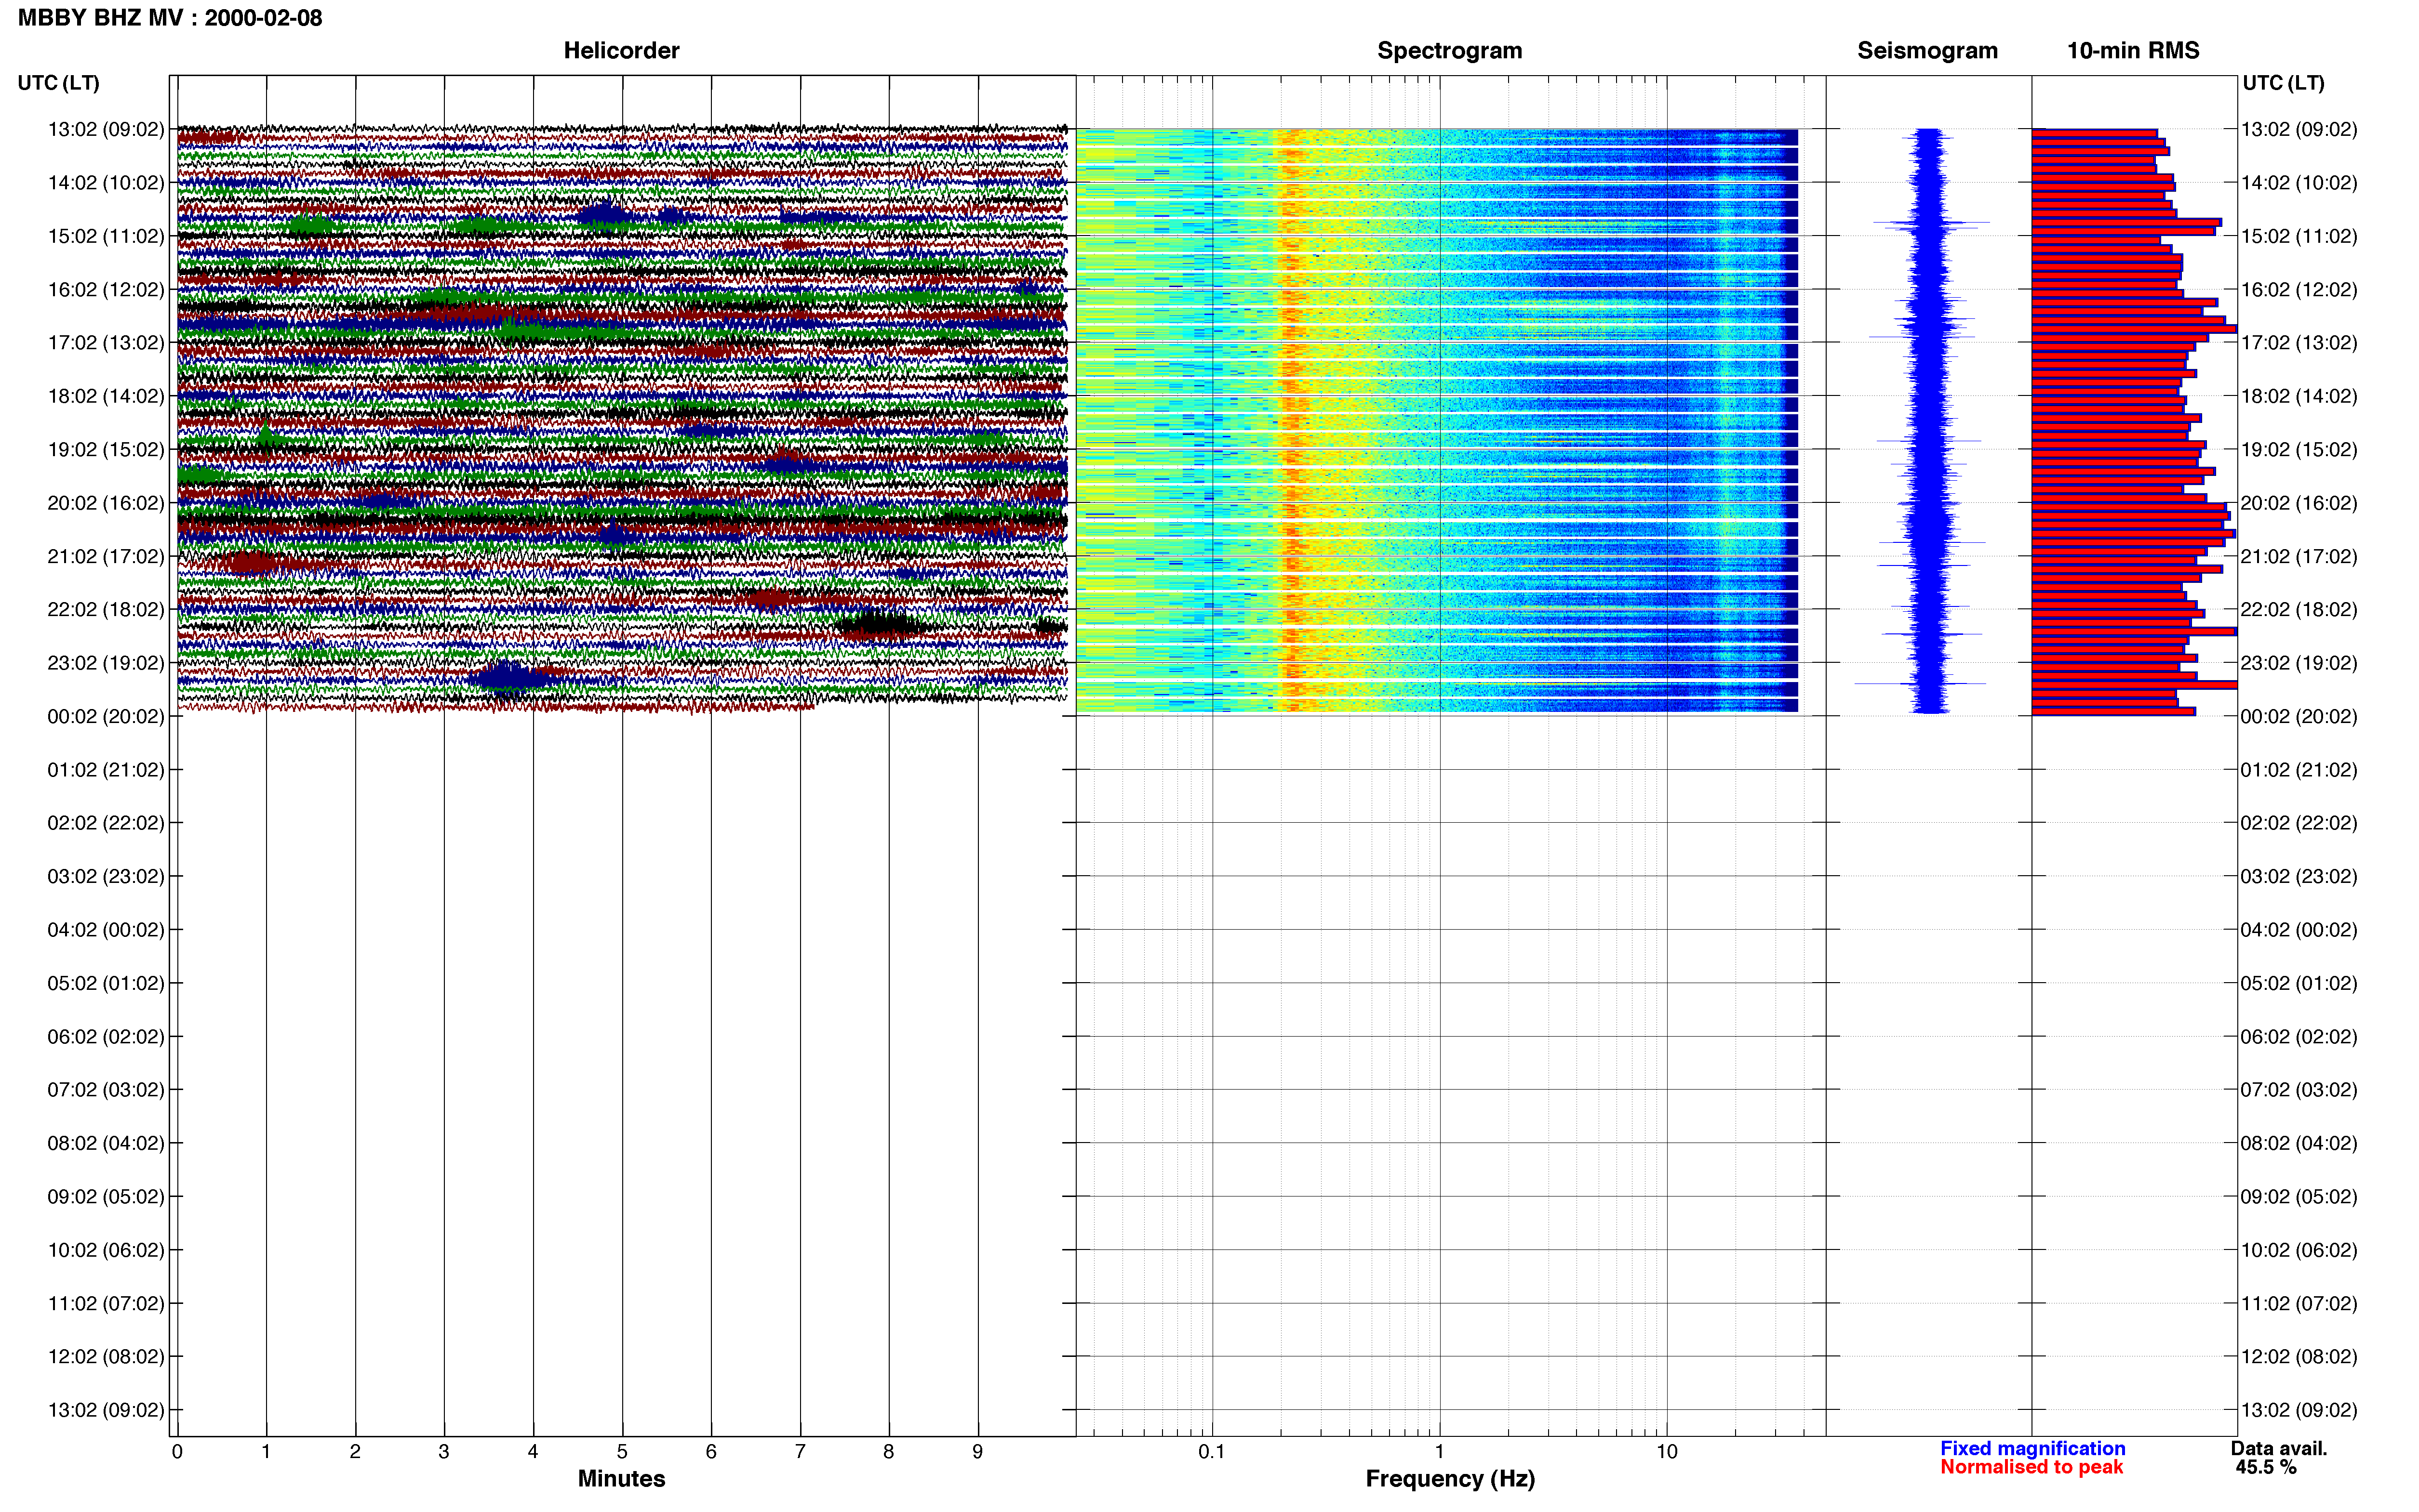Click the left '10:02 (06:02)' time label
Viewport: 2419px width, 1512px height.
[106, 1250]
